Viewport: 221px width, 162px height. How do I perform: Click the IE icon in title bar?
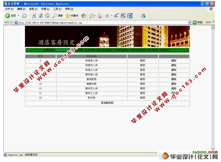(5, 4)
